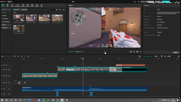This screenshot has height=102, width=181.
Task: Click the Kayıt yap record button
Action: pos(24,10)
